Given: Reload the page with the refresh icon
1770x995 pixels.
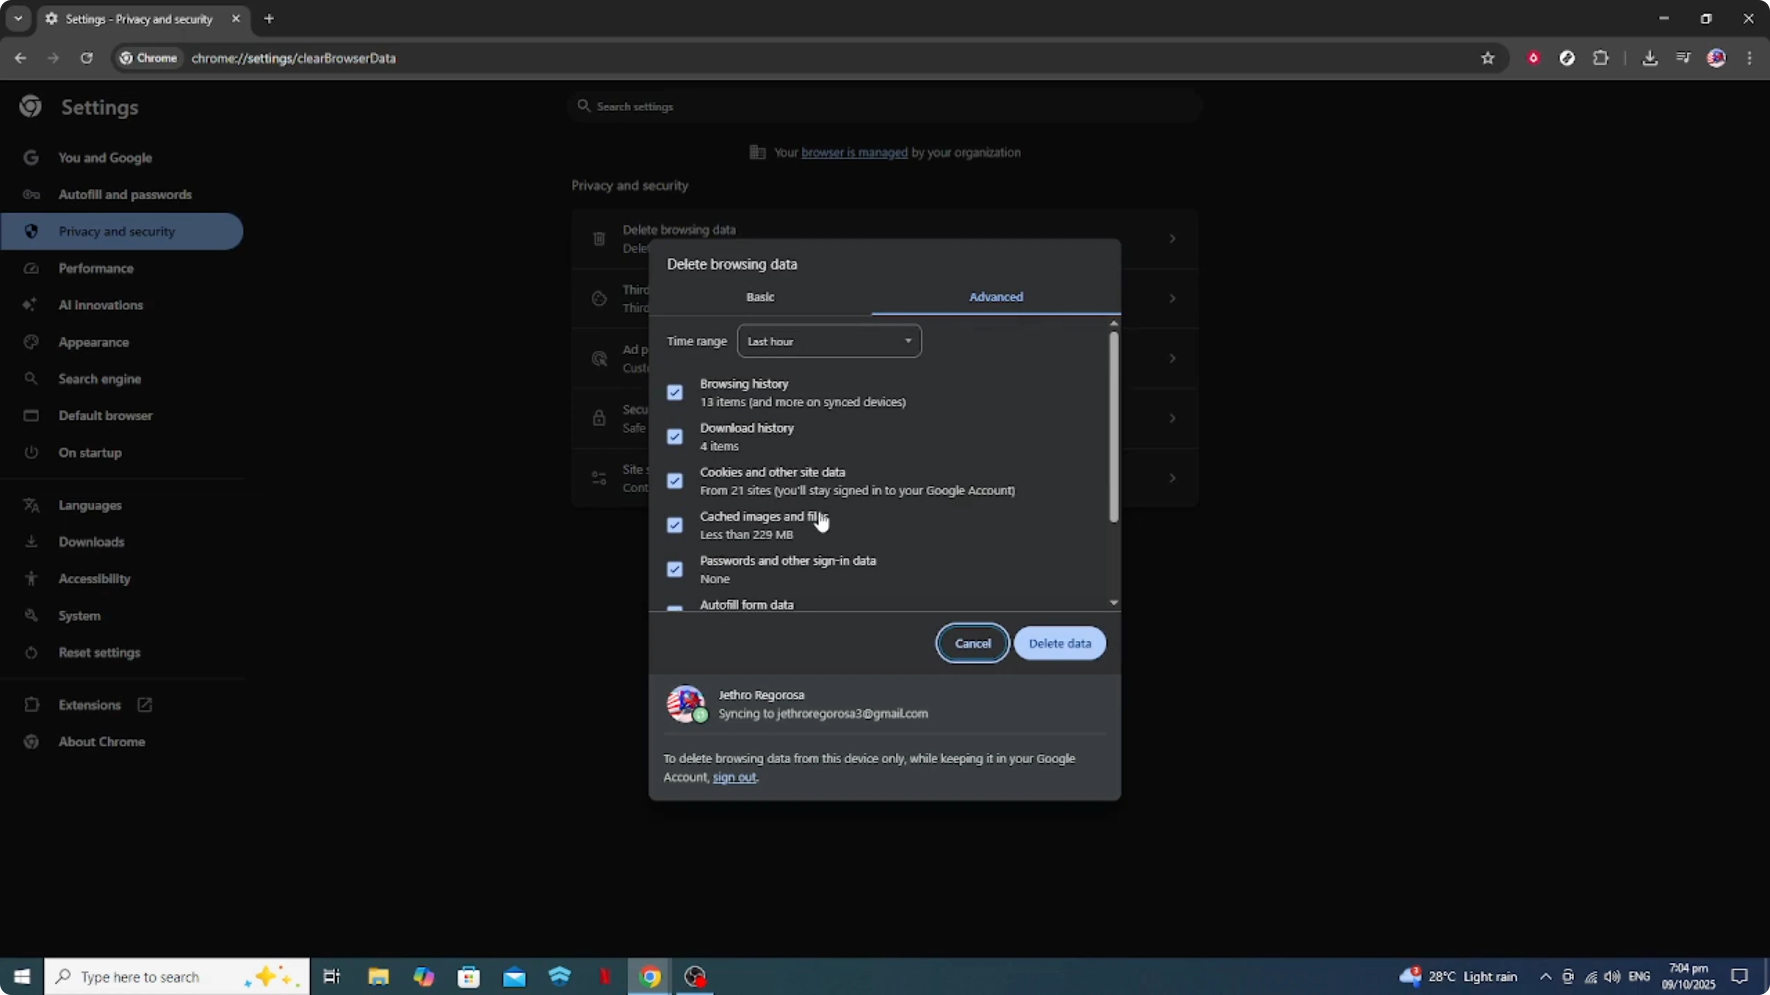Looking at the screenshot, I should tap(87, 58).
